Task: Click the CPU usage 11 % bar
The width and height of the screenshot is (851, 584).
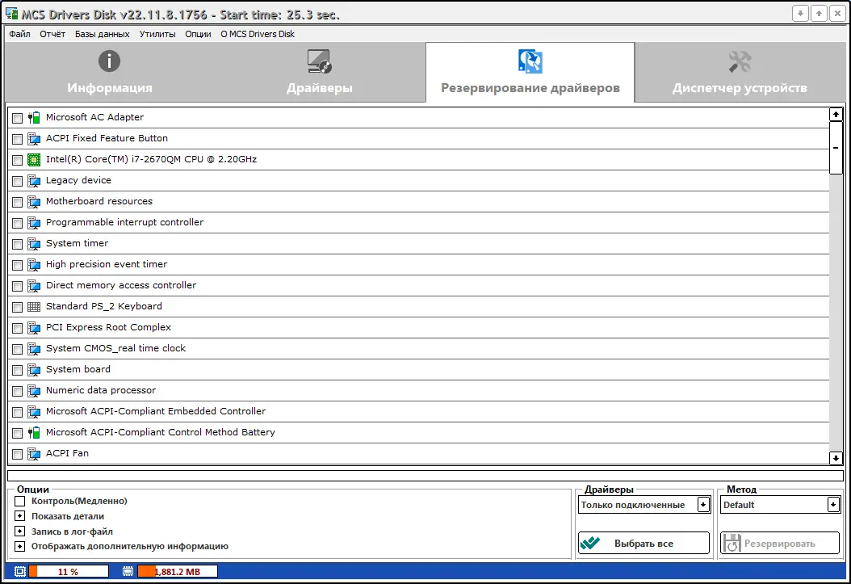Action: coord(69,572)
